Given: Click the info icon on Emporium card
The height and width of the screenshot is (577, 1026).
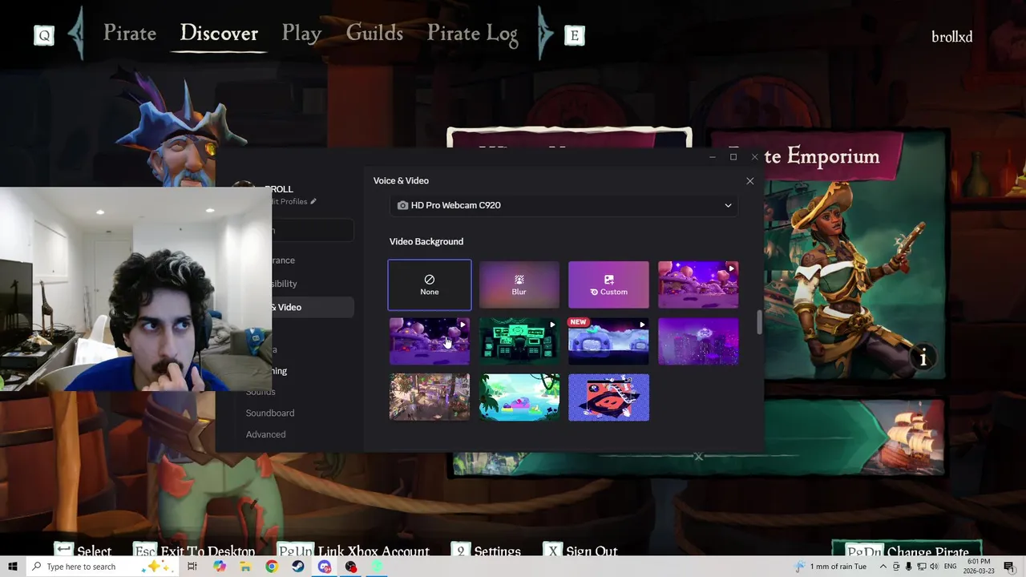Looking at the screenshot, I should (923, 358).
